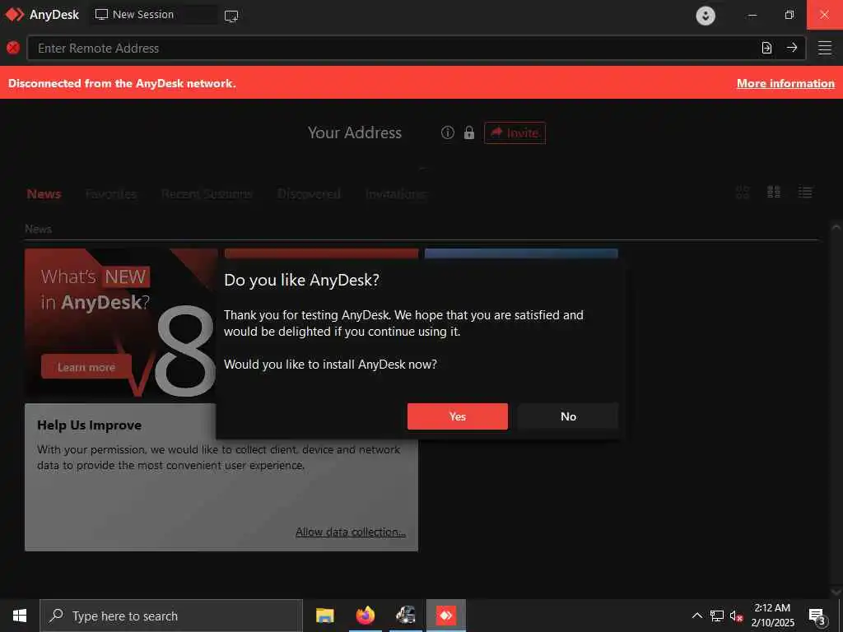Select the Discovered tab

[310, 193]
